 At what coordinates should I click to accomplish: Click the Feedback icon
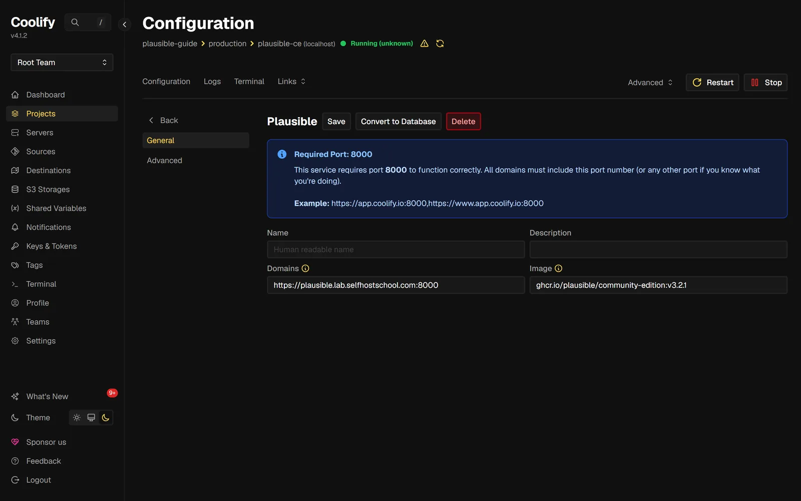[x=15, y=461]
